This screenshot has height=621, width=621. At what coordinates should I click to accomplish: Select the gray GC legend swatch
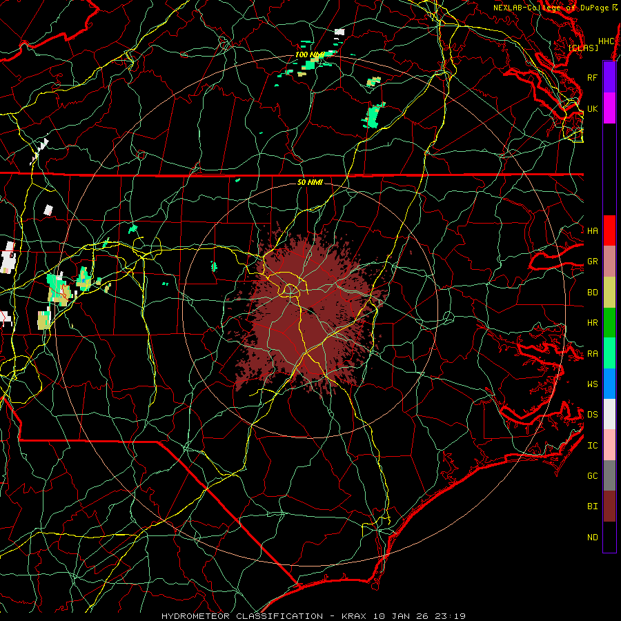pyautogui.click(x=609, y=475)
